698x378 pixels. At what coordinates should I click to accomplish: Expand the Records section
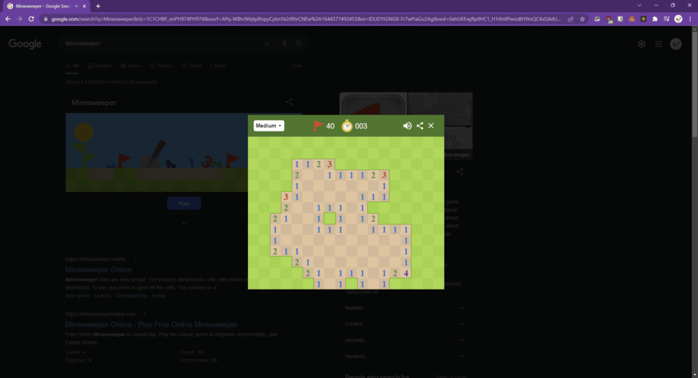[405, 341]
